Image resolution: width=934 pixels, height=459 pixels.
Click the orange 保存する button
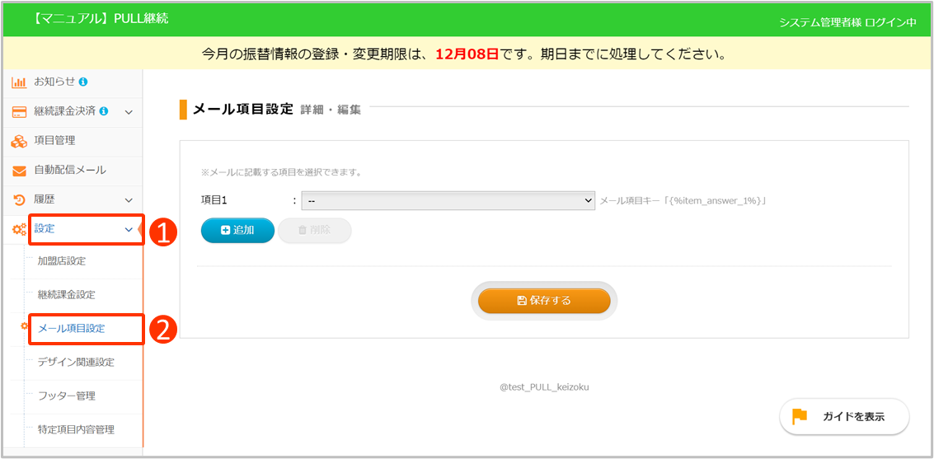pyautogui.click(x=544, y=301)
